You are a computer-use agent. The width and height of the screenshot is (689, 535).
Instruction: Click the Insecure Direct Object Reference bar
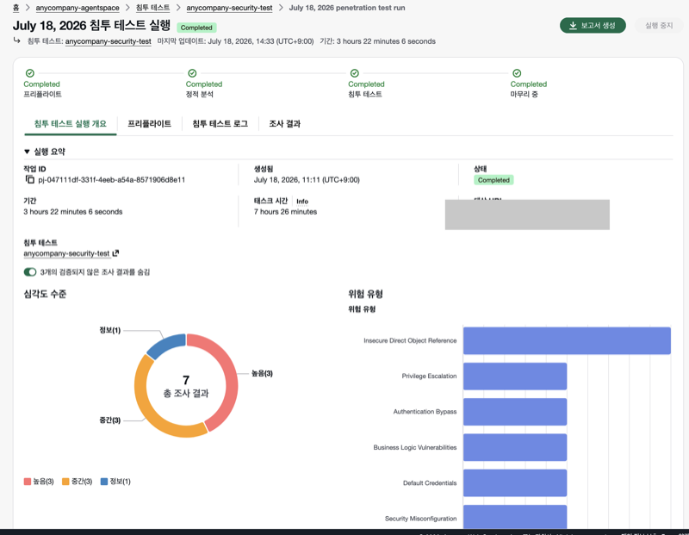pyautogui.click(x=567, y=340)
